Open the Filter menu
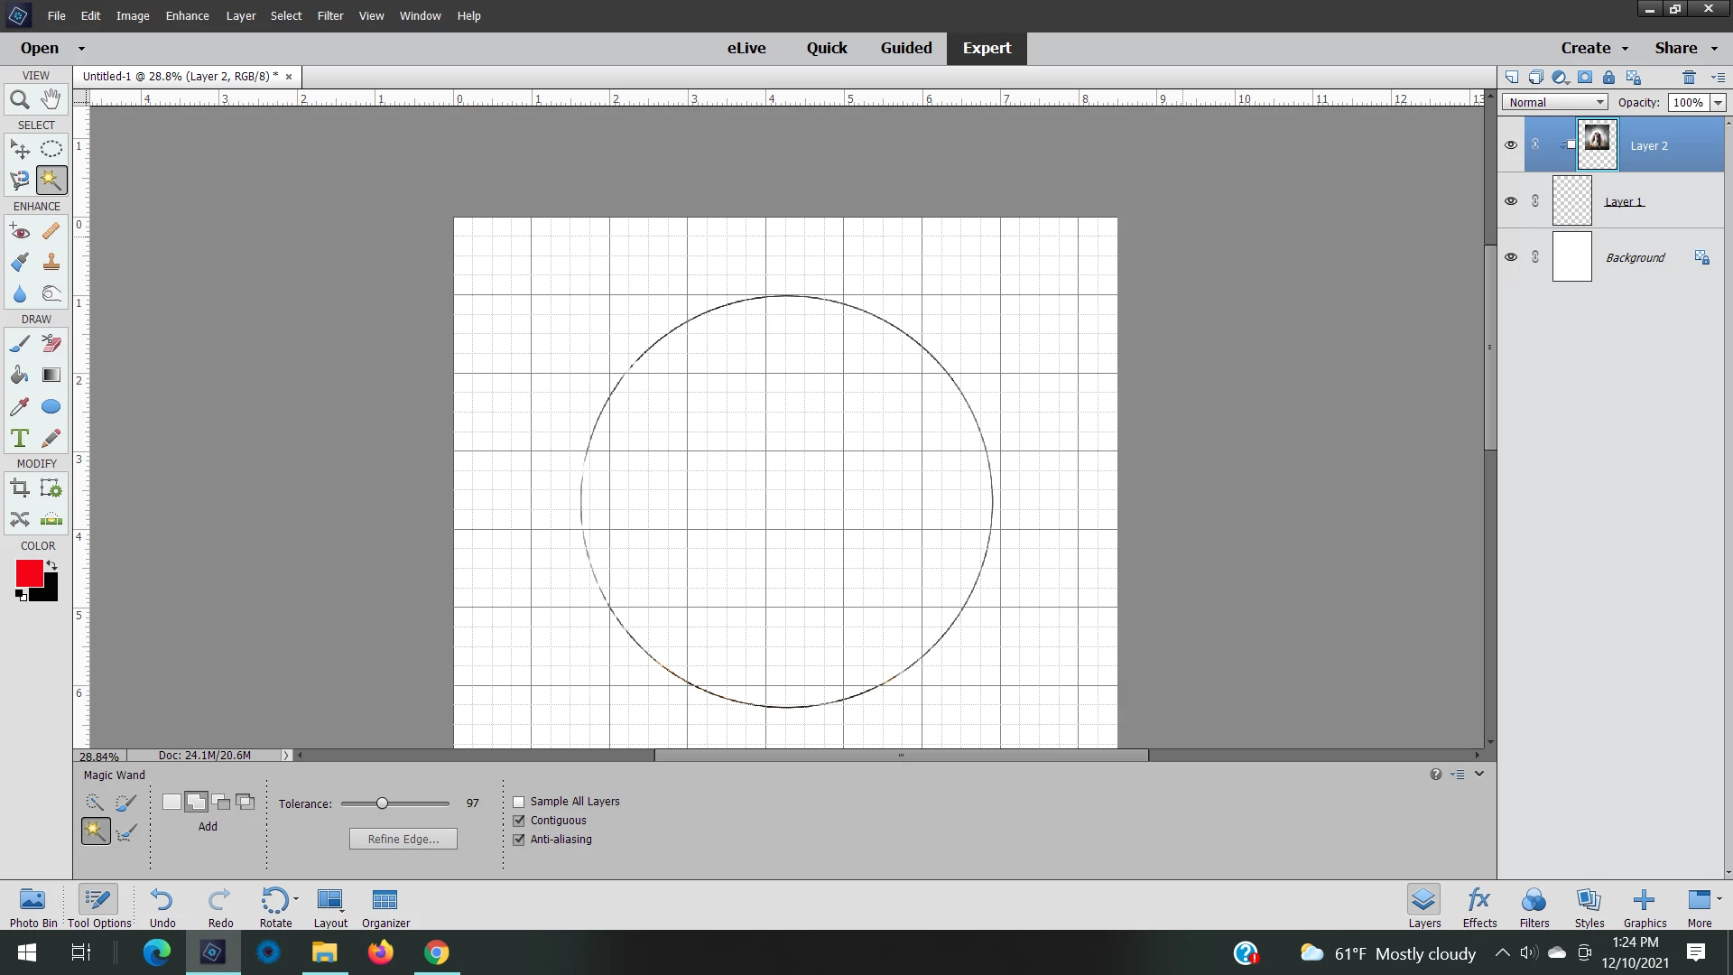 (329, 15)
